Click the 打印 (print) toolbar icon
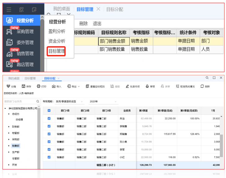The height and width of the screenshot is (178, 226). click(38, 86)
